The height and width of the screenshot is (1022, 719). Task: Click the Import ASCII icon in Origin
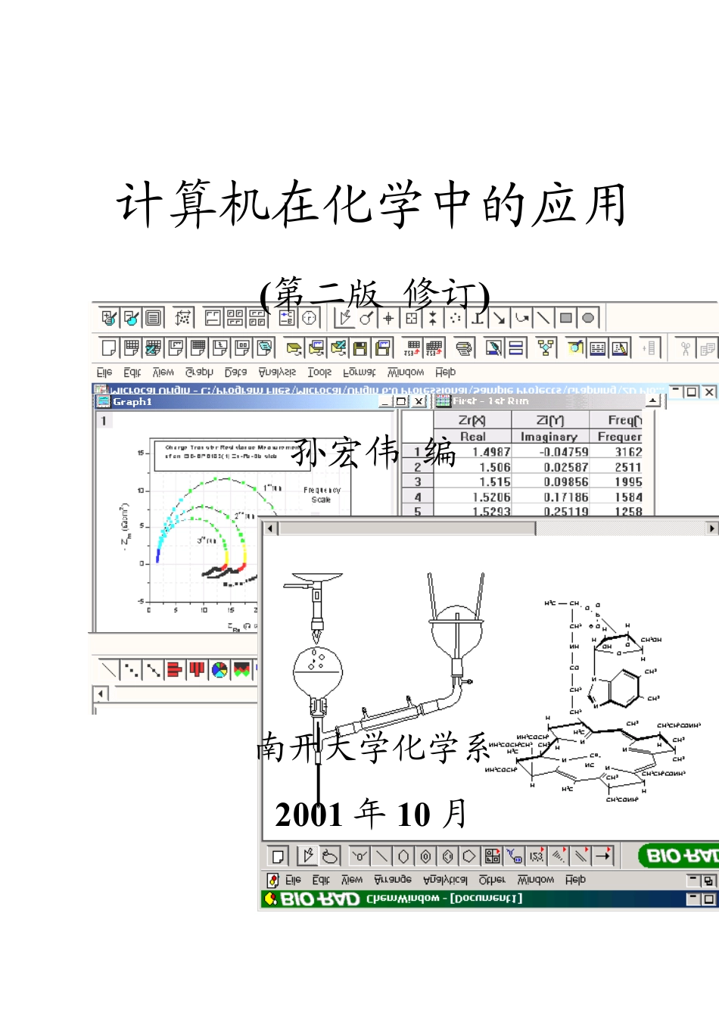[x=412, y=347]
